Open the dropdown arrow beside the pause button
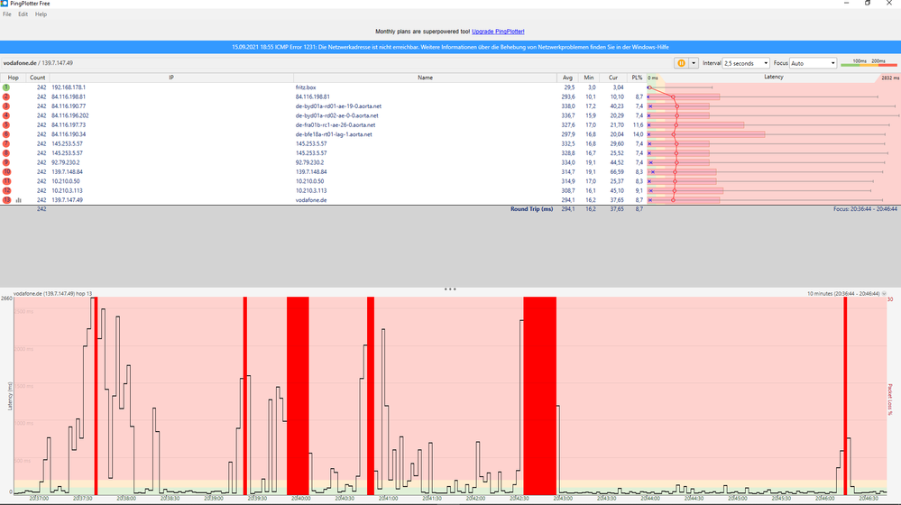Viewport: 901px width, 505px height. tap(694, 63)
